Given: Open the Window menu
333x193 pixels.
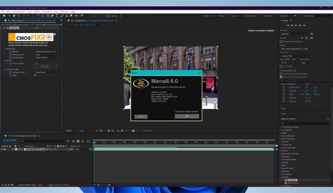Looking at the screenshot, I should tap(65, 12).
